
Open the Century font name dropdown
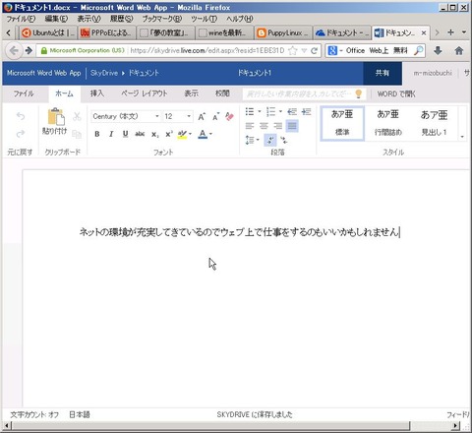coord(157,116)
